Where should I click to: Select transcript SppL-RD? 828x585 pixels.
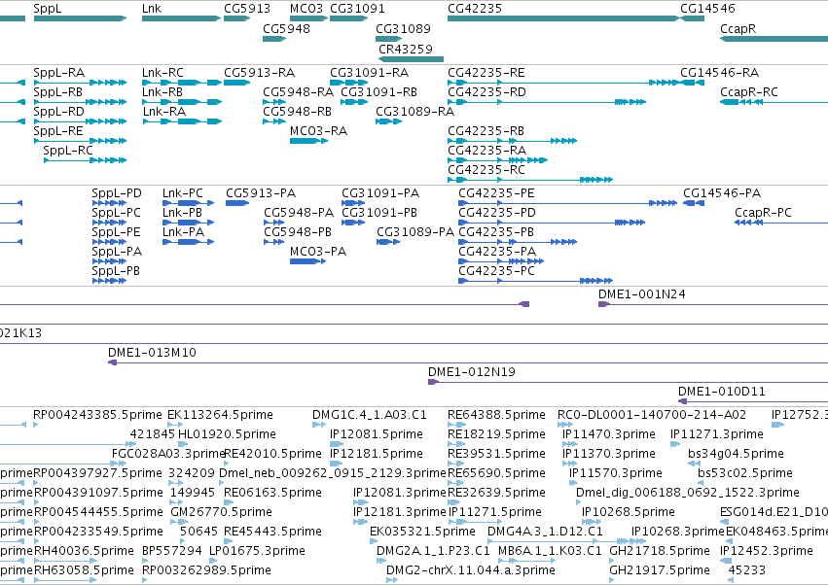coord(80,121)
